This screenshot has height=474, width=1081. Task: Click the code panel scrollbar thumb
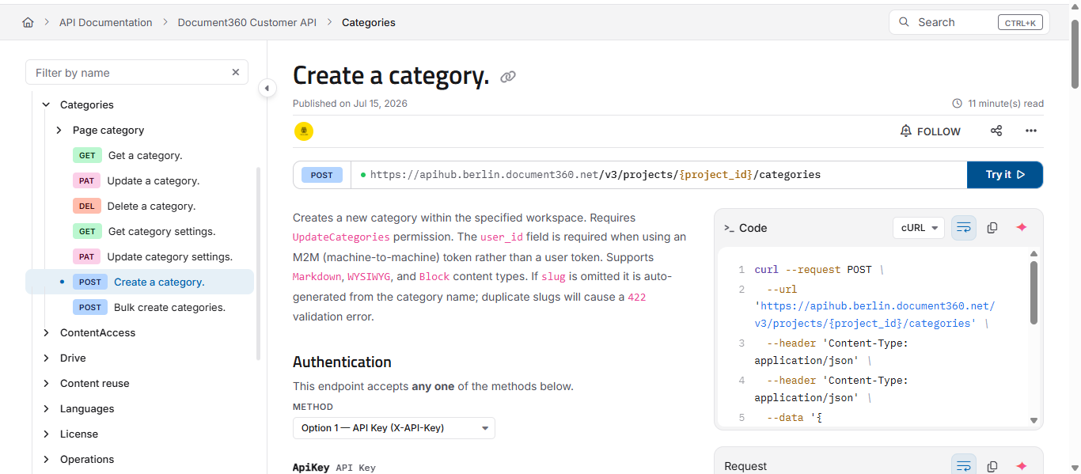tap(1034, 293)
